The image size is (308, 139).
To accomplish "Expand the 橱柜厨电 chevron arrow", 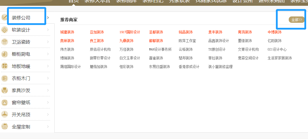I will pyautogui.click(x=48, y=54).
